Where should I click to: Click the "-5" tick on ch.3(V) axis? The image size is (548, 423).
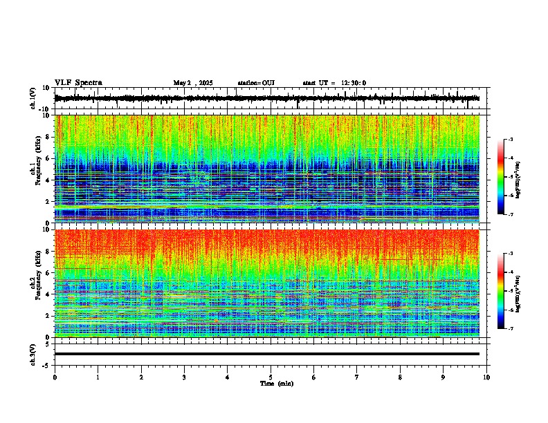pos(47,366)
